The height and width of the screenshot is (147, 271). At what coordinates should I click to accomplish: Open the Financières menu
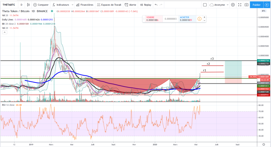click(x=85, y=5)
